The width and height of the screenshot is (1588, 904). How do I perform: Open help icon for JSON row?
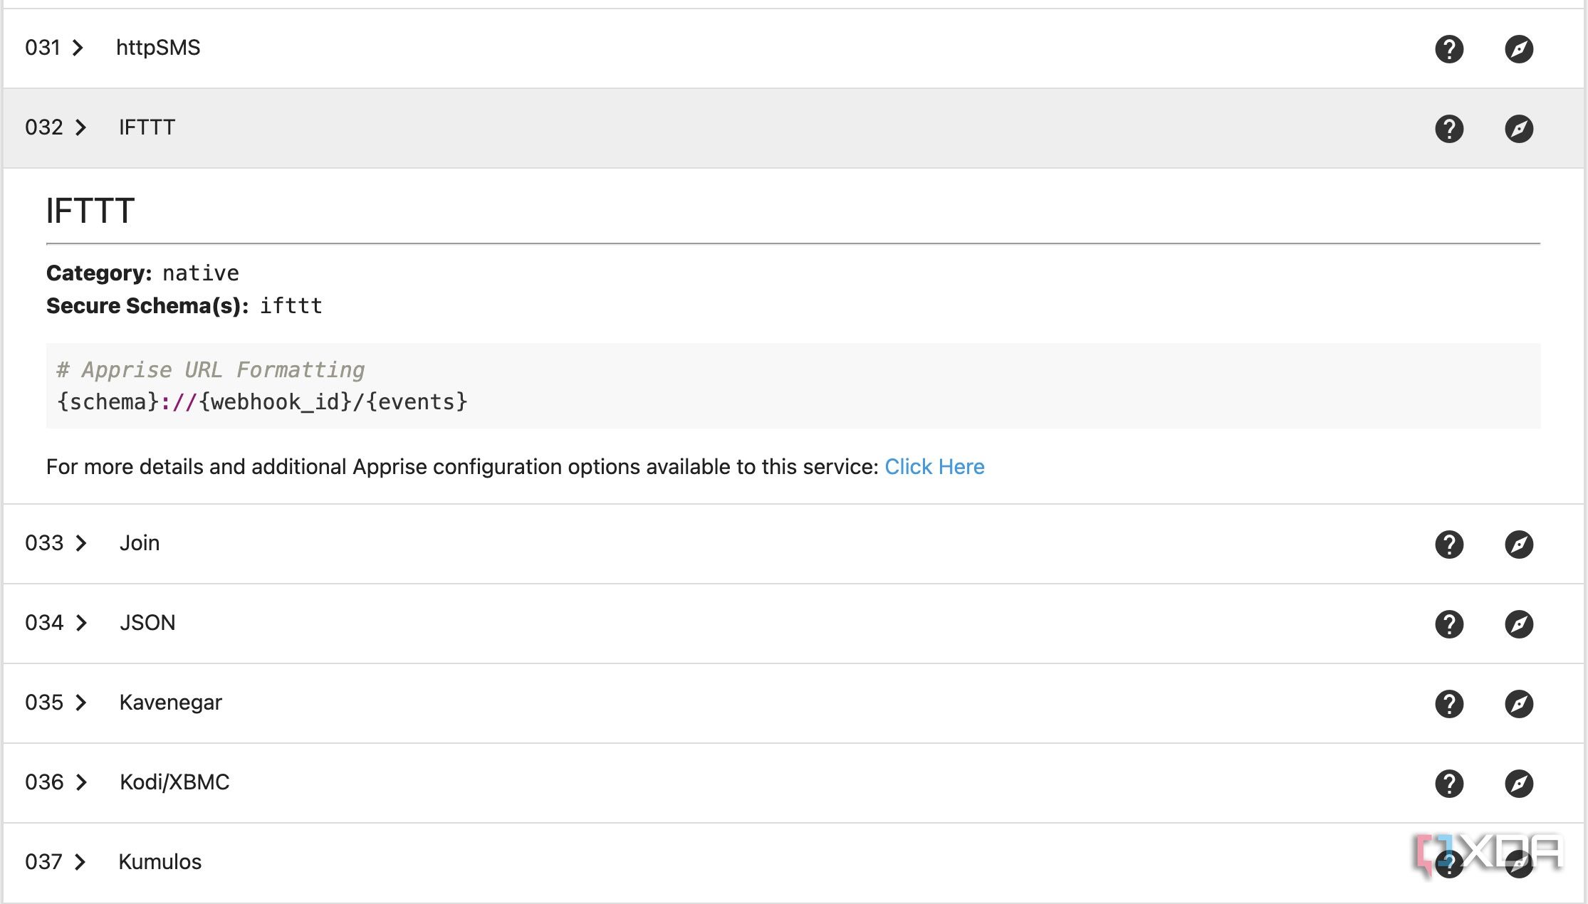click(x=1448, y=624)
